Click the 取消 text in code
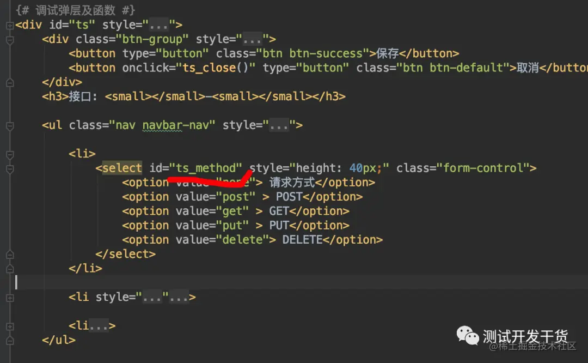 [x=528, y=68]
